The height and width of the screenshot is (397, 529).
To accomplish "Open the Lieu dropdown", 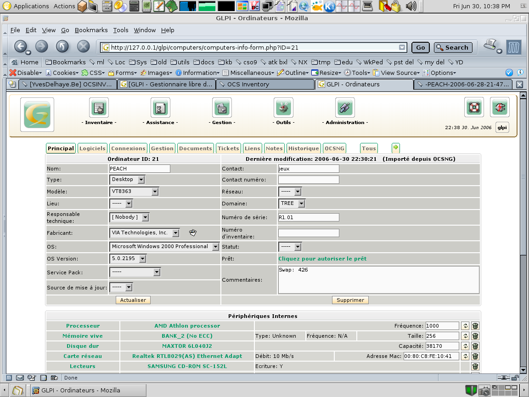I will pyautogui.click(x=121, y=204).
